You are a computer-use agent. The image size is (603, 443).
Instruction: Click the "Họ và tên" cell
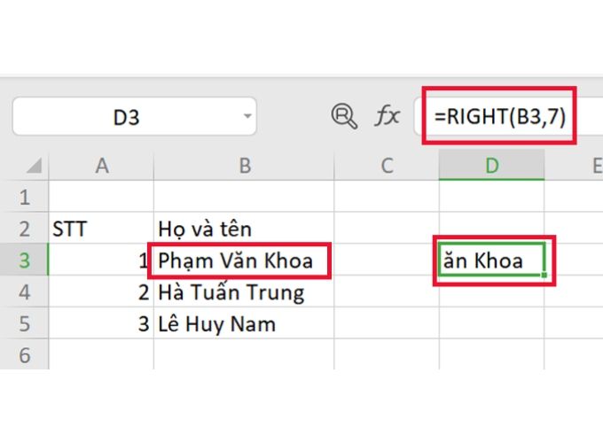coord(244,229)
